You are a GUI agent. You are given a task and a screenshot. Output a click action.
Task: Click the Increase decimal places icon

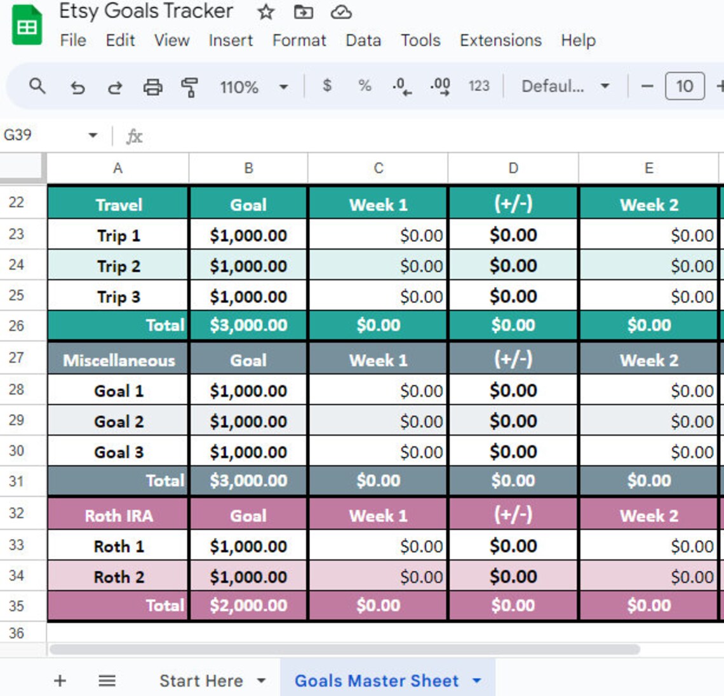click(439, 87)
